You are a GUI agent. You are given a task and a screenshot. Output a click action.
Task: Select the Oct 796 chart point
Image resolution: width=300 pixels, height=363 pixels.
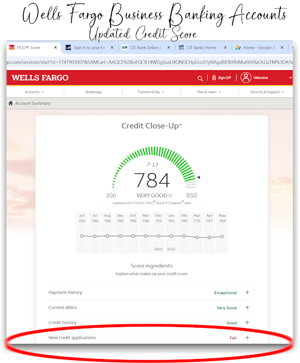pyautogui.click(x=133, y=236)
